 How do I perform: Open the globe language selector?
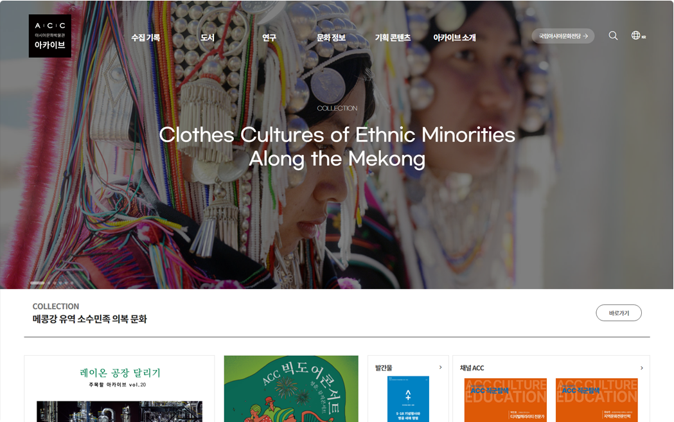click(x=638, y=36)
